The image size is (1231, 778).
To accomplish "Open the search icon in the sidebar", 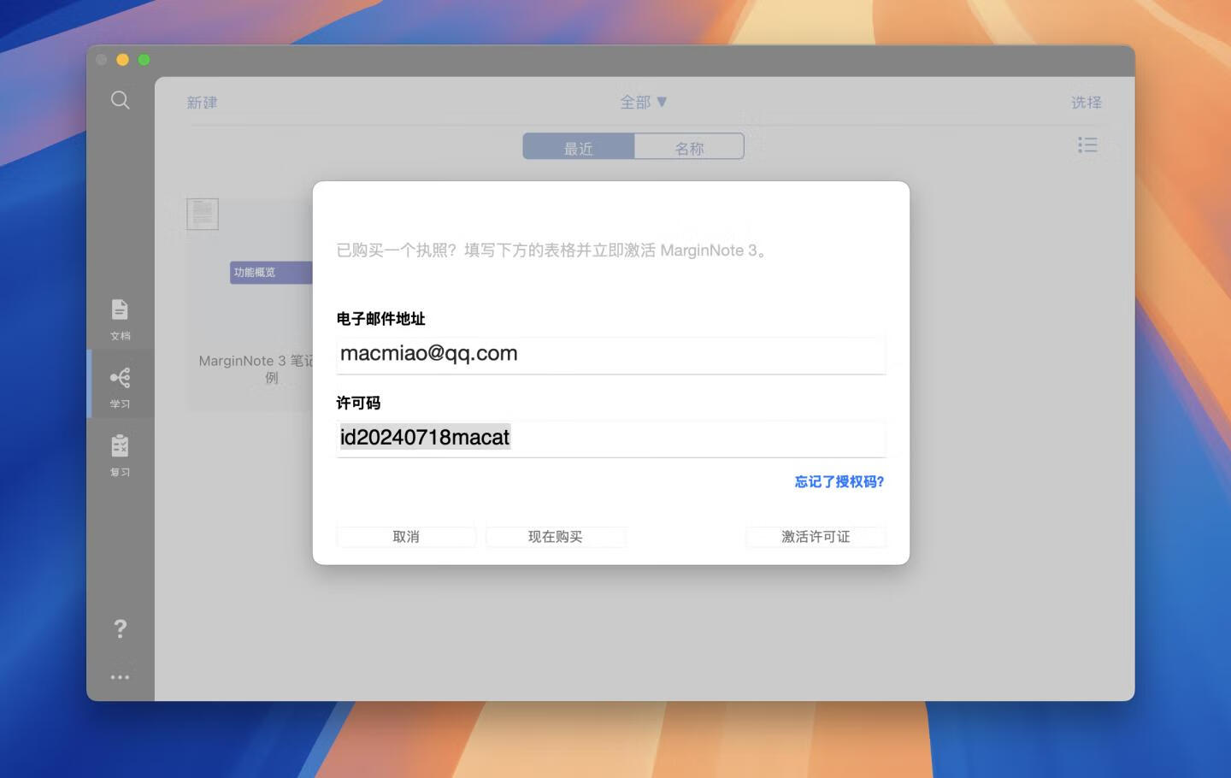I will click(120, 100).
